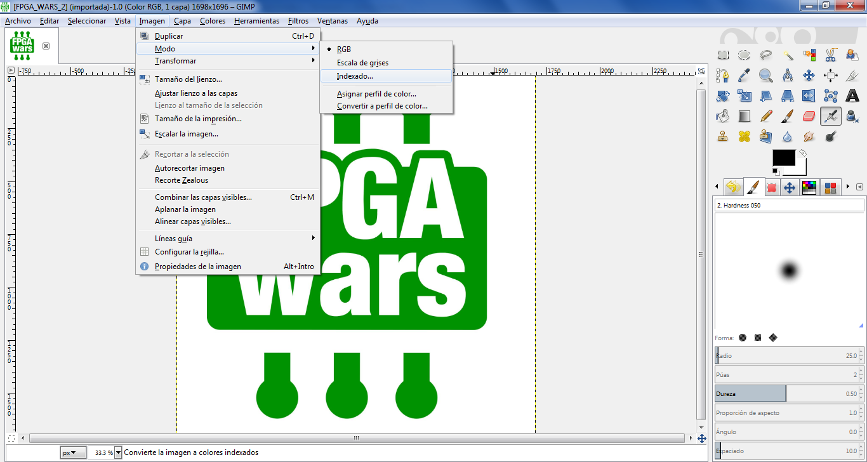Image resolution: width=867 pixels, height=462 pixels.
Task: Select the Cage Transform tool
Action: tap(831, 96)
